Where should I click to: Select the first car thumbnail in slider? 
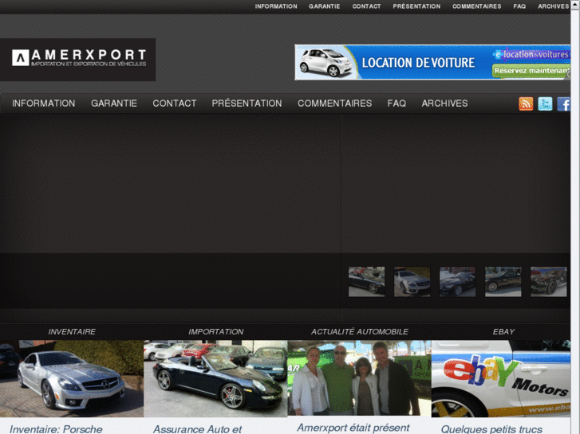(x=366, y=282)
